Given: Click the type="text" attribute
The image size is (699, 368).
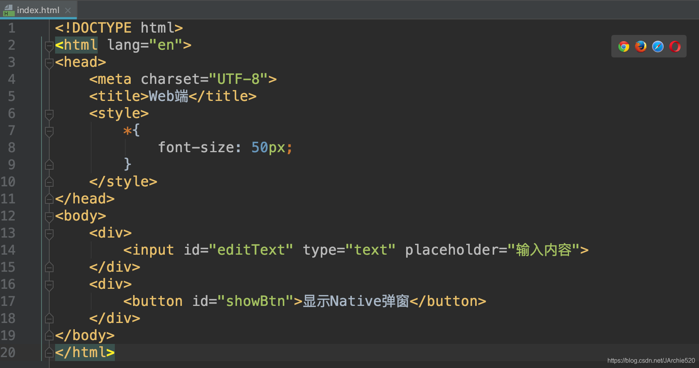Looking at the screenshot, I should click(x=349, y=250).
